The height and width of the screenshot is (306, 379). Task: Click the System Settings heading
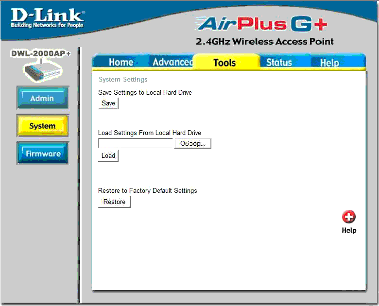click(x=123, y=79)
